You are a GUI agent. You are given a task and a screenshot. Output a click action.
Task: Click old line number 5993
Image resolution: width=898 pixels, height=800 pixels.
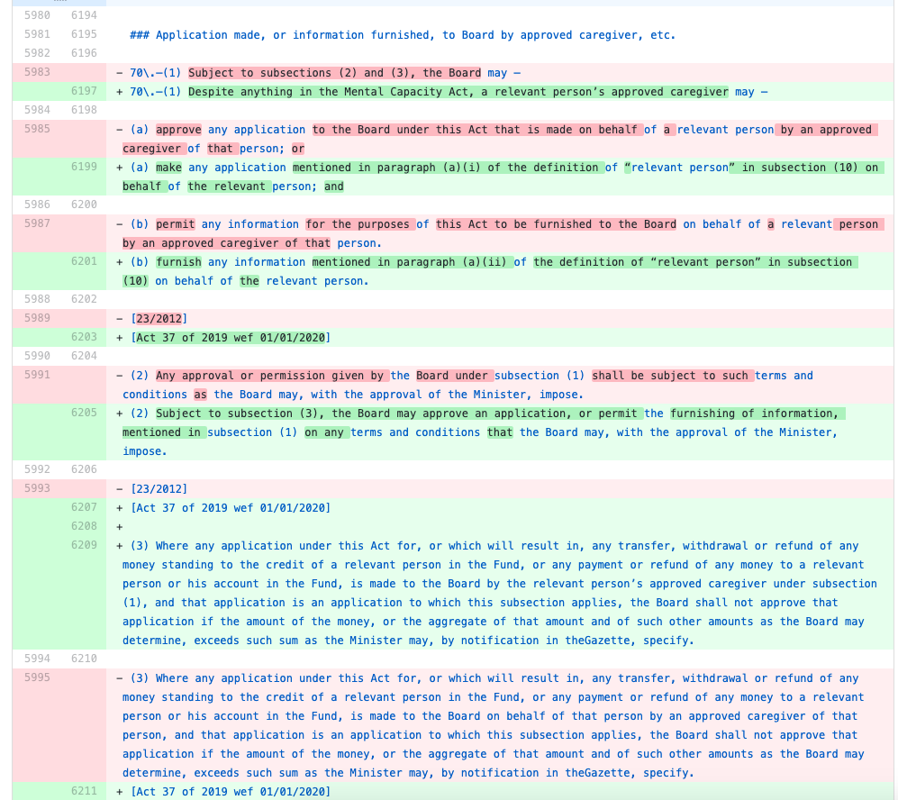point(38,488)
